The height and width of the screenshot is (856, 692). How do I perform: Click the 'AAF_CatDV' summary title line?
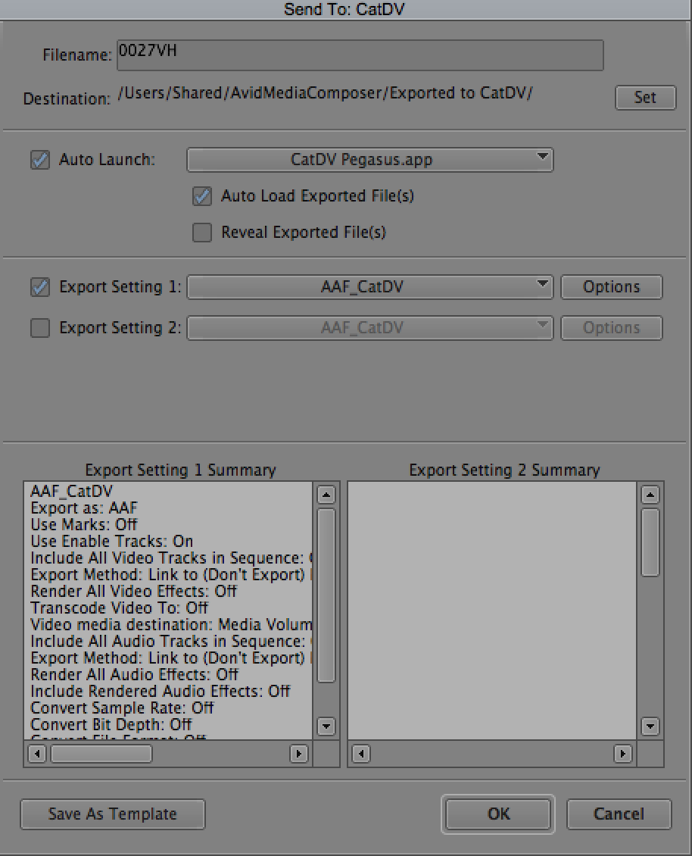click(x=71, y=492)
